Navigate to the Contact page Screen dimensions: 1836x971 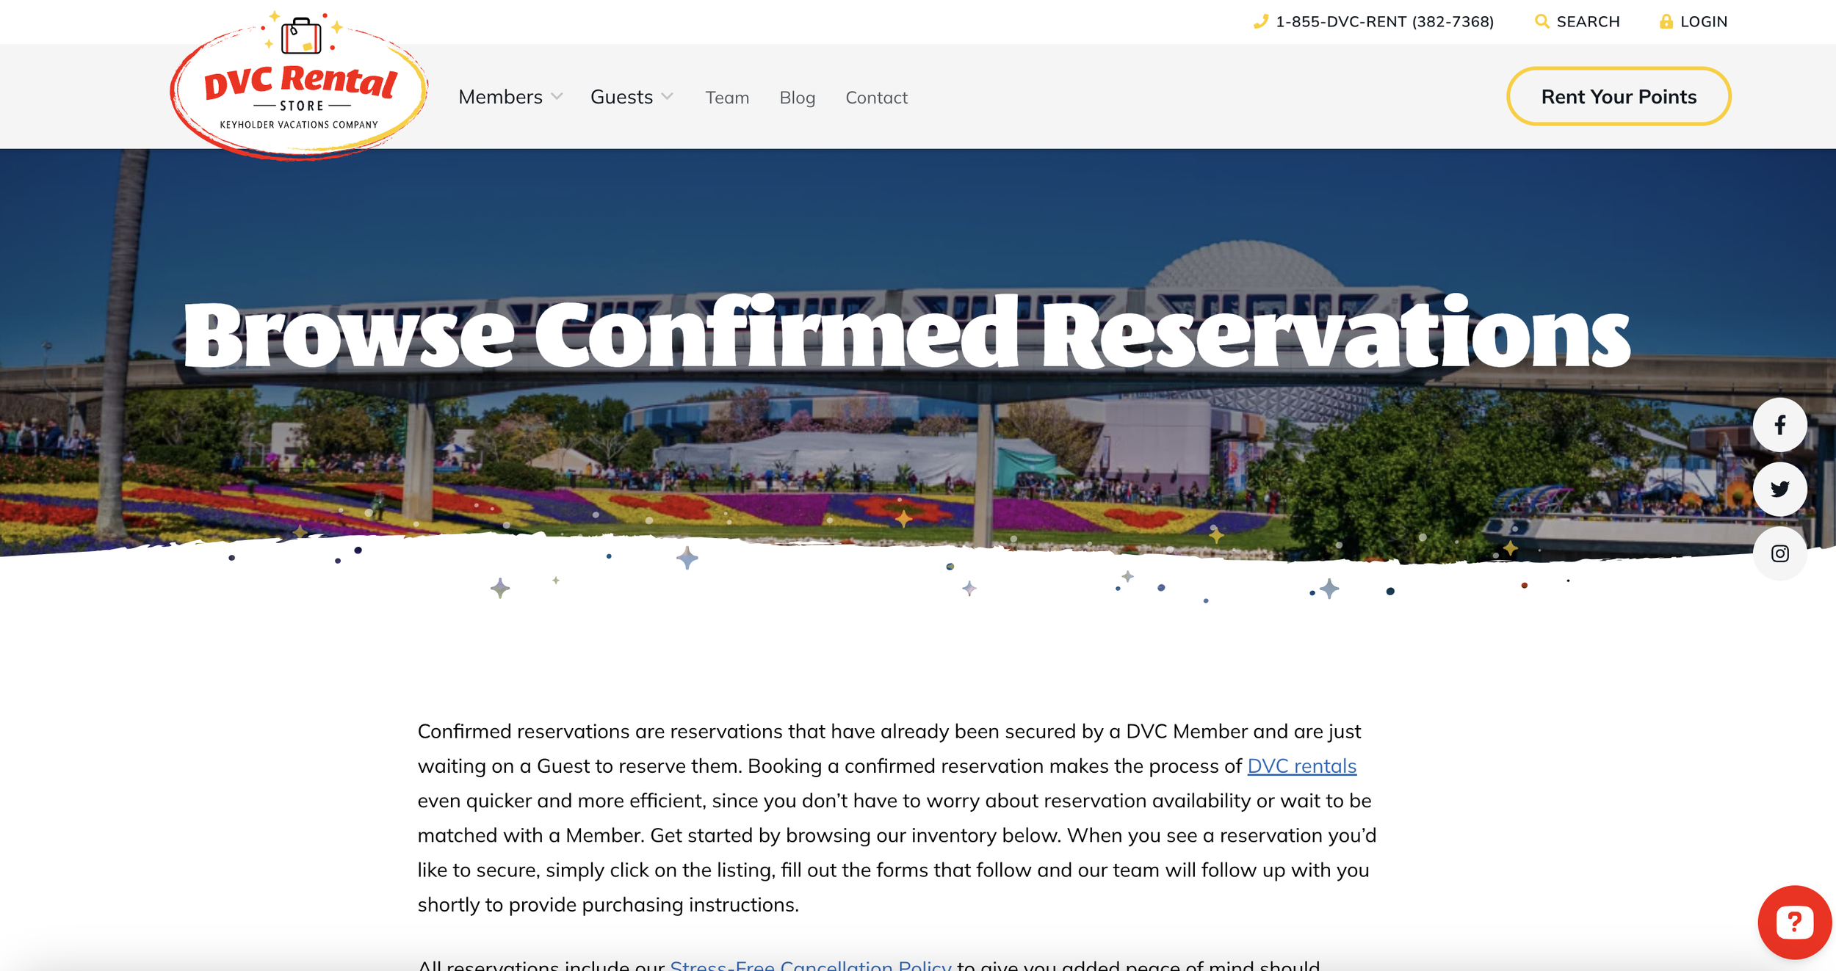coord(876,98)
